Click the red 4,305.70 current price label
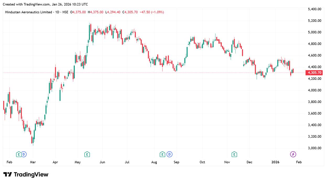The image size is (327, 183). tap(315, 73)
